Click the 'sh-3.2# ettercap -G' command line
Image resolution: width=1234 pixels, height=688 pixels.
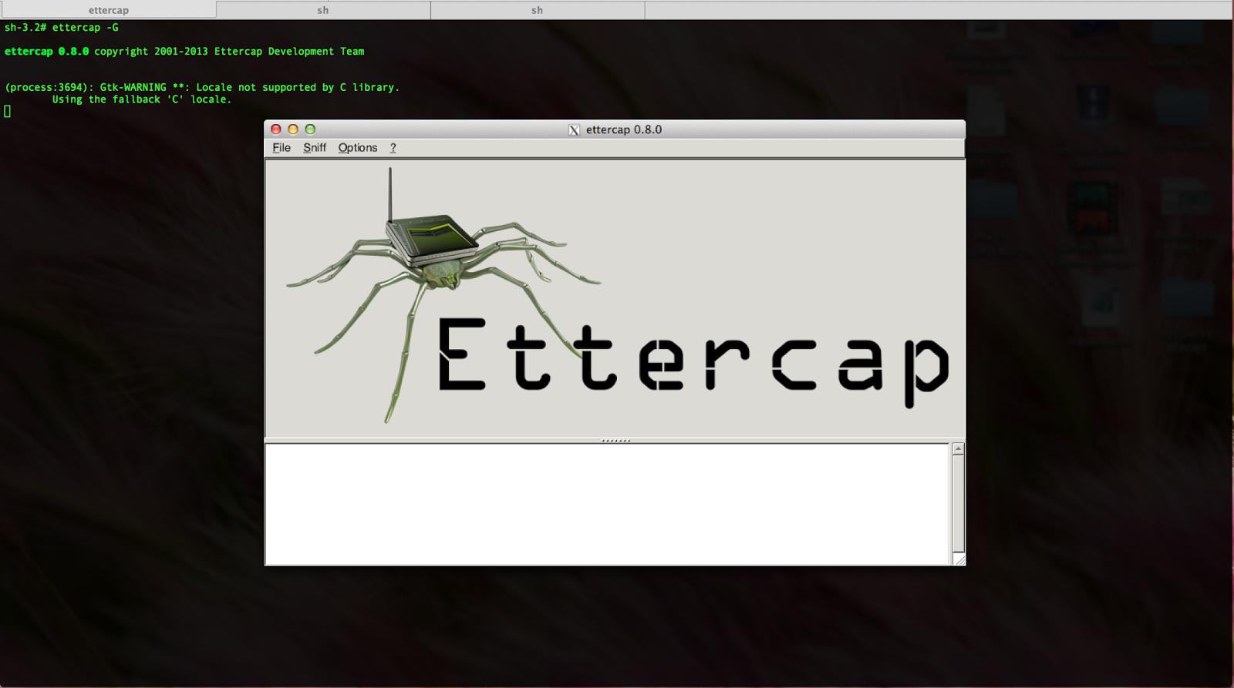(62, 28)
